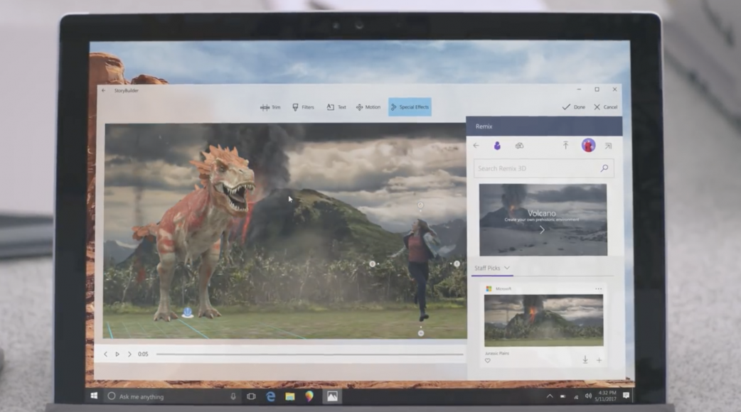Click the arrow on Volcano banner
Screen dimensions: 741x412
click(x=542, y=230)
